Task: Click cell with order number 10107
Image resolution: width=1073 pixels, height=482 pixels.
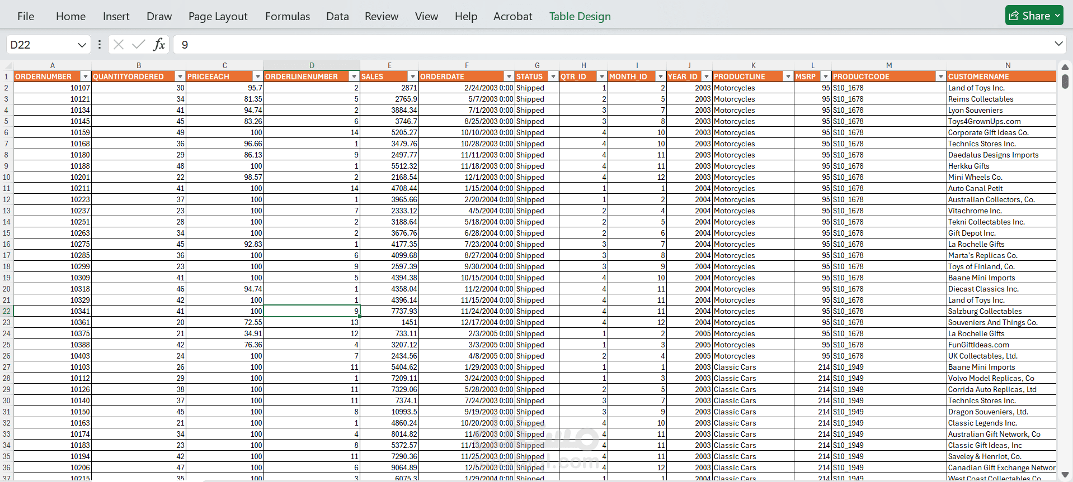Action: [52, 88]
